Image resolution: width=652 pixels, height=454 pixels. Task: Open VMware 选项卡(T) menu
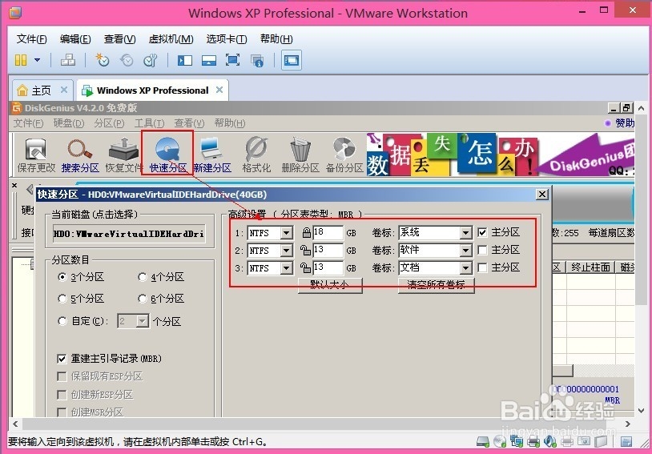pos(227,39)
